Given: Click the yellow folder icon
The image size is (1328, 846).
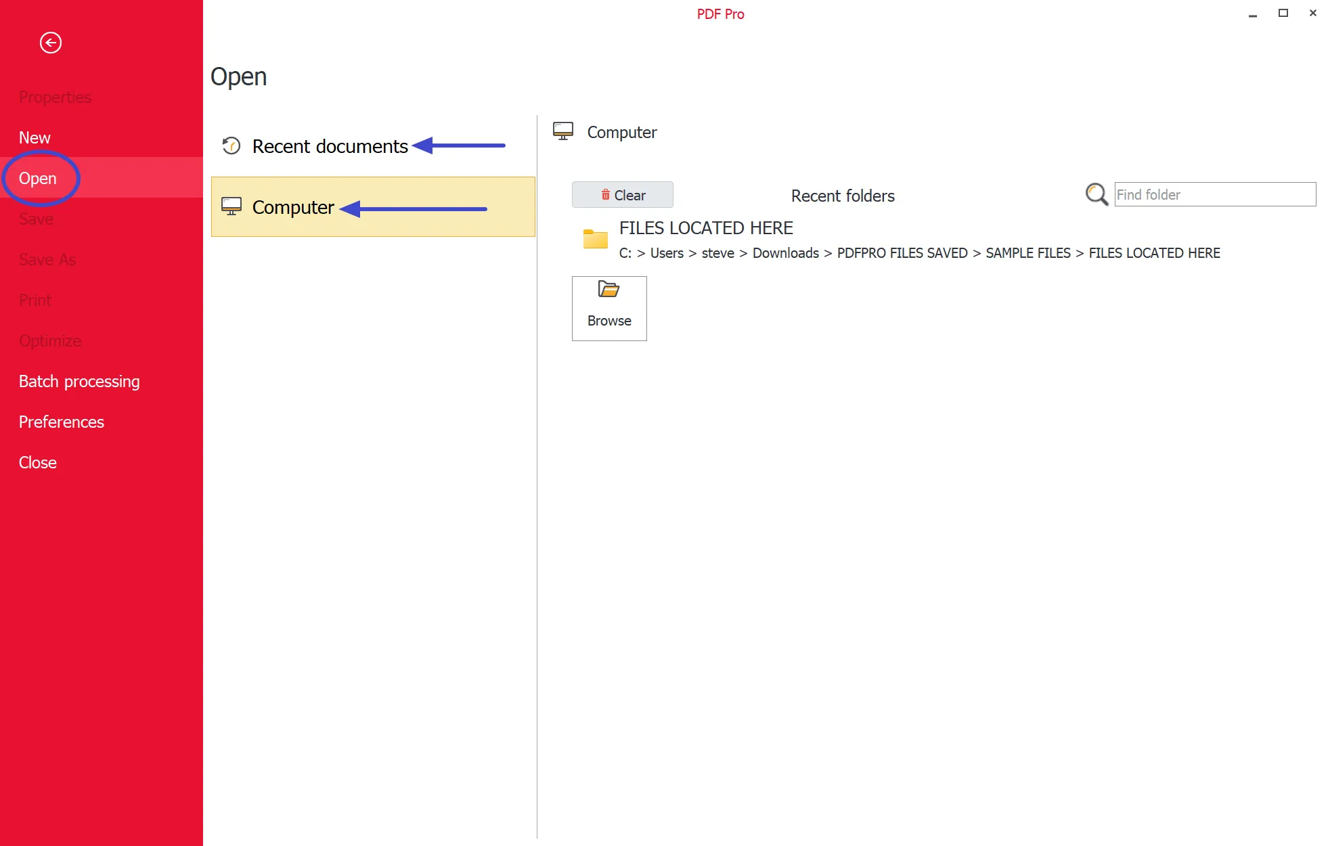Looking at the screenshot, I should 596,239.
